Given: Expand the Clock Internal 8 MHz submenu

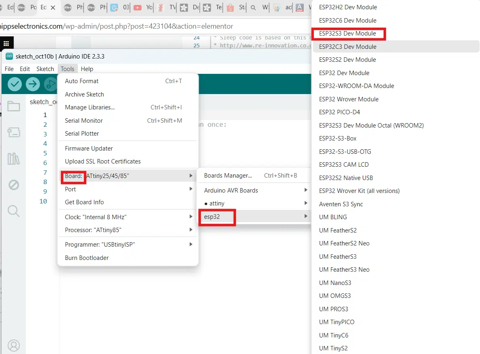Looking at the screenshot, I should pyautogui.click(x=128, y=217).
